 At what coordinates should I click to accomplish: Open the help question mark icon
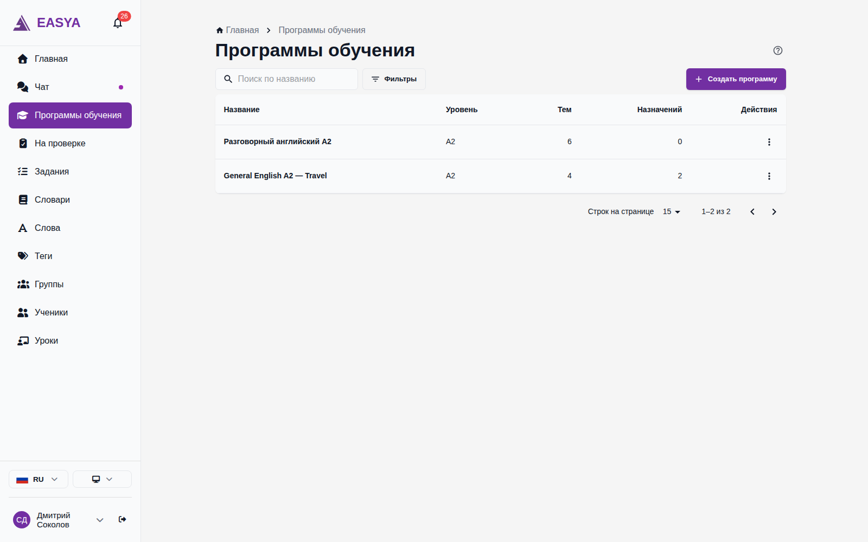(x=778, y=50)
